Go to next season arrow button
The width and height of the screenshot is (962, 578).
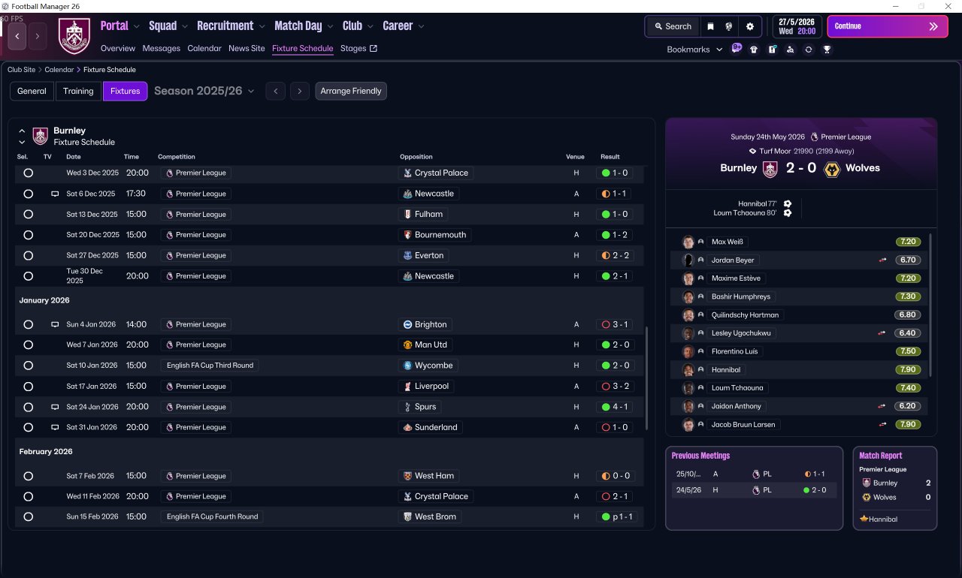click(300, 91)
